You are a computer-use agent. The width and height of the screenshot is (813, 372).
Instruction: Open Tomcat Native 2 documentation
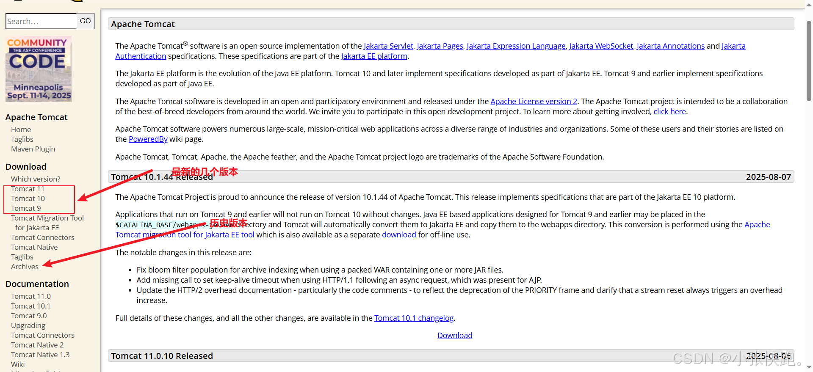point(37,345)
